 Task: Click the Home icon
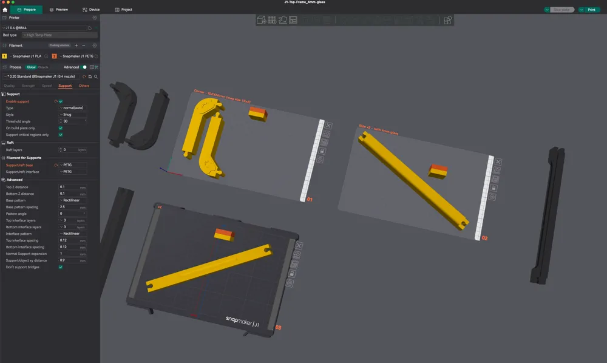pos(5,10)
